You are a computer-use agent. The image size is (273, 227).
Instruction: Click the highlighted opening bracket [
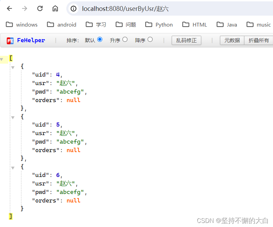pyautogui.click(x=11, y=58)
